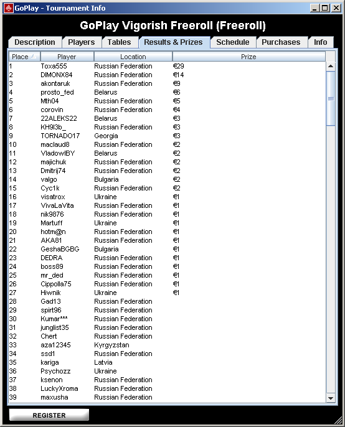Viewport: 345px width, 427px height.
Task: Click the scrollbar down arrow
Action: 331,398
